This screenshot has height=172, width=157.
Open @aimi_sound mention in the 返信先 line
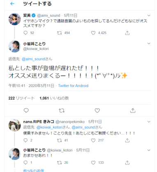(x=33, y=59)
